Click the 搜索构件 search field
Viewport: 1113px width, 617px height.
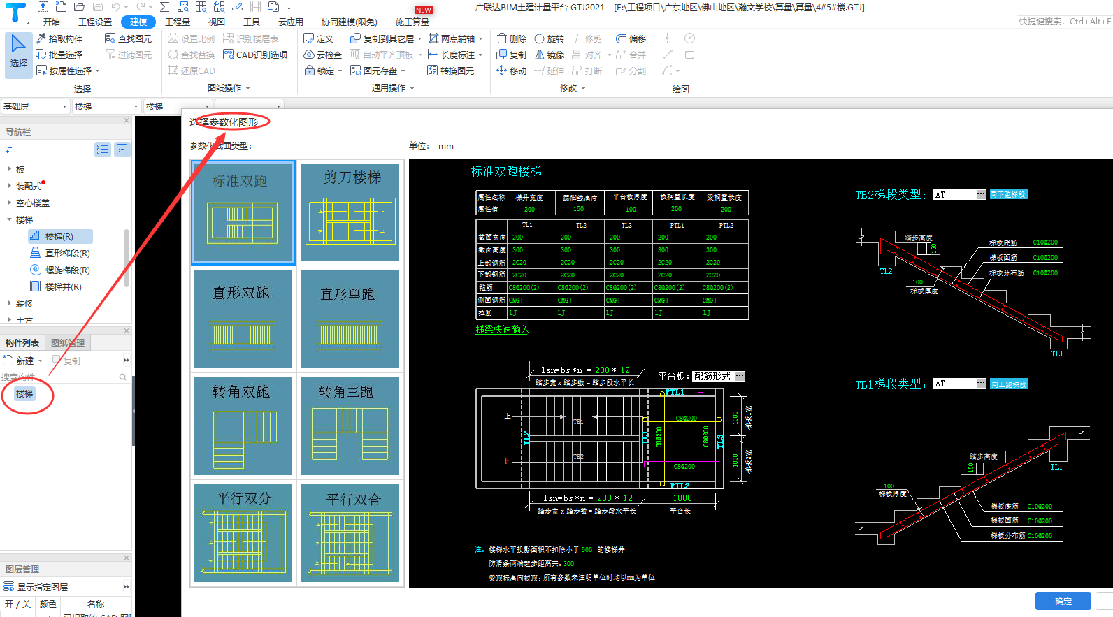pyautogui.click(x=59, y=377)
